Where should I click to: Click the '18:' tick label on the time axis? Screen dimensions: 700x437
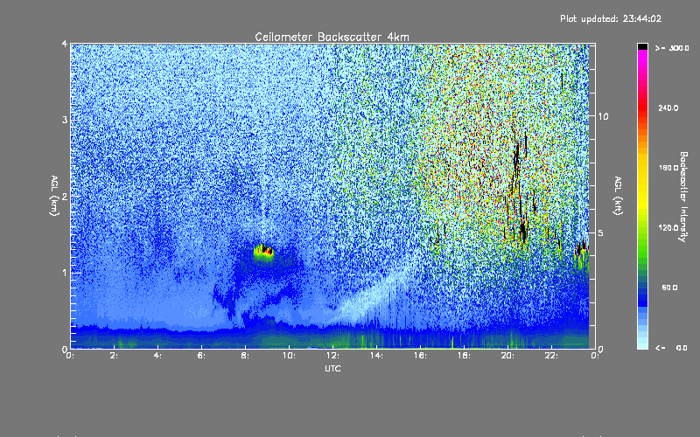[464, 356]
